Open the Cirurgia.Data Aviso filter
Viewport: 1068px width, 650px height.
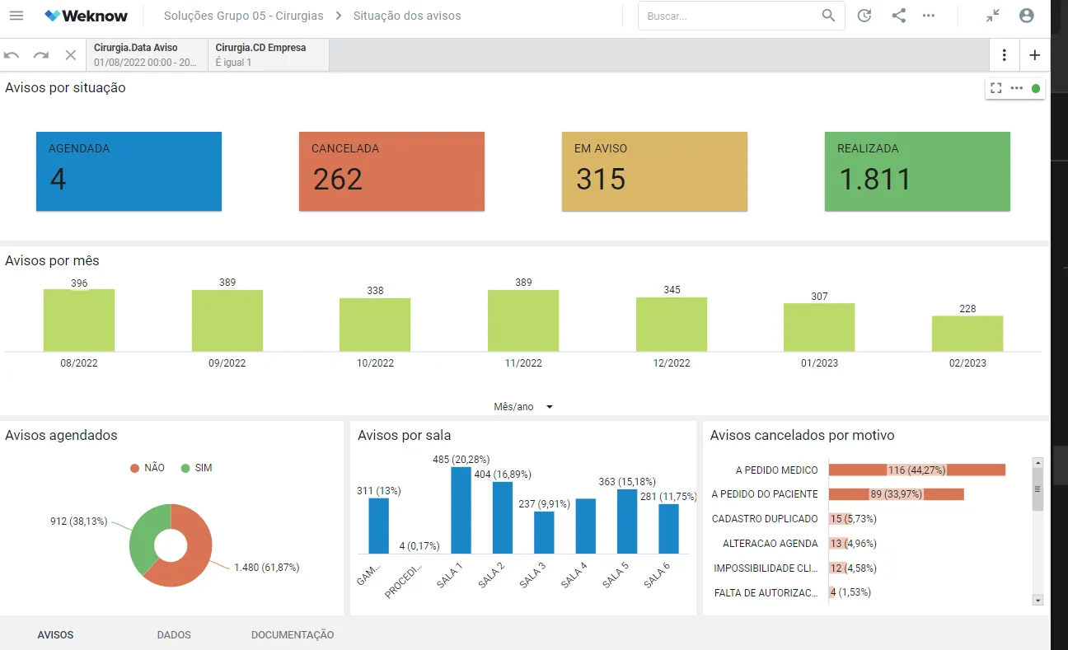pos(147,55)
